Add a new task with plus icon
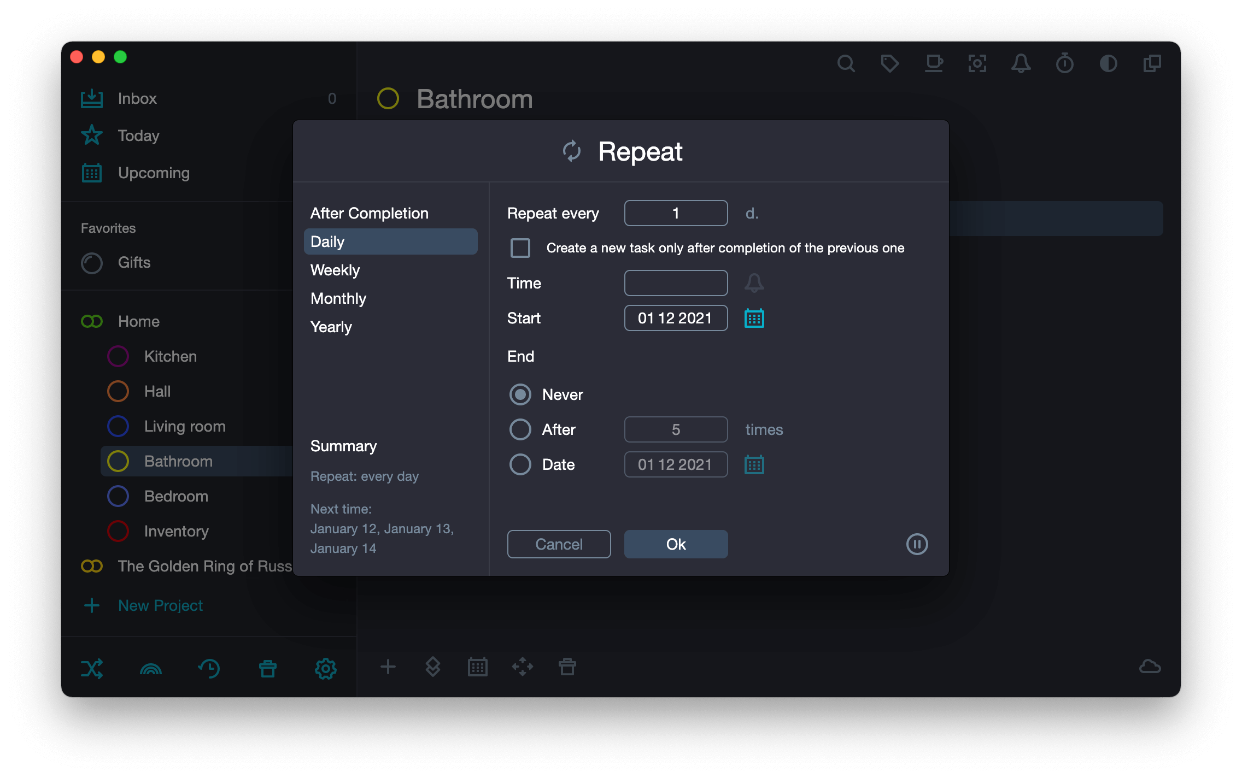 [388, 667]
